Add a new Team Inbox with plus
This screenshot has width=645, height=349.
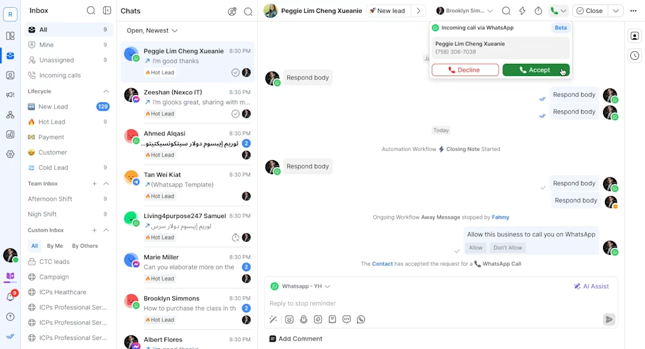(95, 184)
